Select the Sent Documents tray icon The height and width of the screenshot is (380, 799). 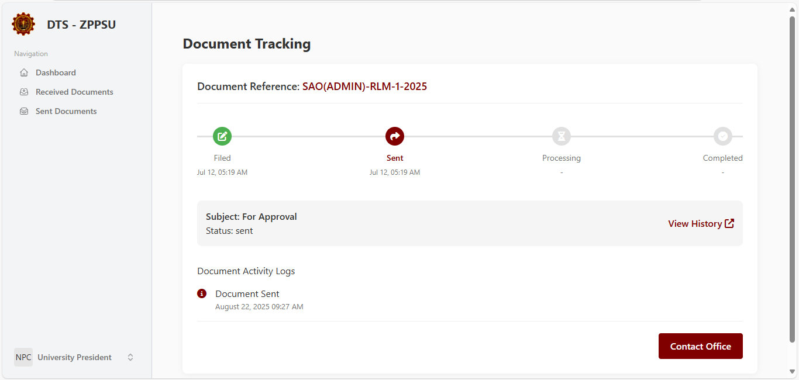[x=23, y=110]
